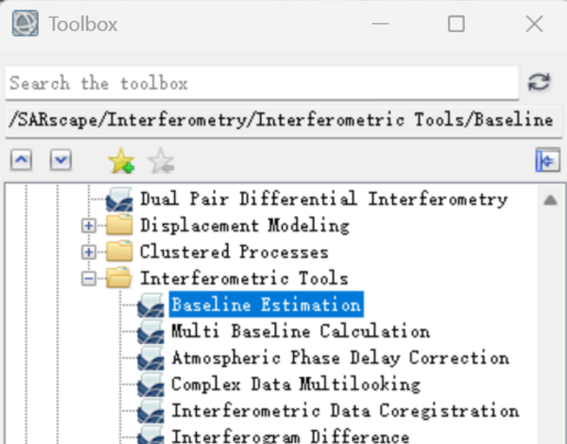Image resolution: width=567 pixels, height=444 pixels.
Task: Click the Atmospheric Phase Delay Correction icon
Action: [151, 358]
